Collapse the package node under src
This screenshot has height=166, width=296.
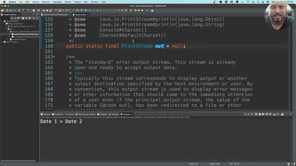pyautogui.click(x=8, y=32)
